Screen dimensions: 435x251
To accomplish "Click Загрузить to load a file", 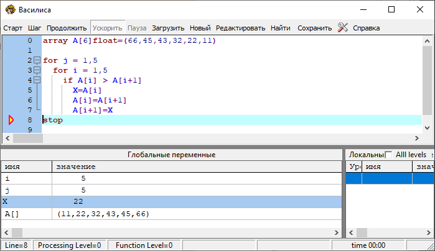I will coord(168,28).
